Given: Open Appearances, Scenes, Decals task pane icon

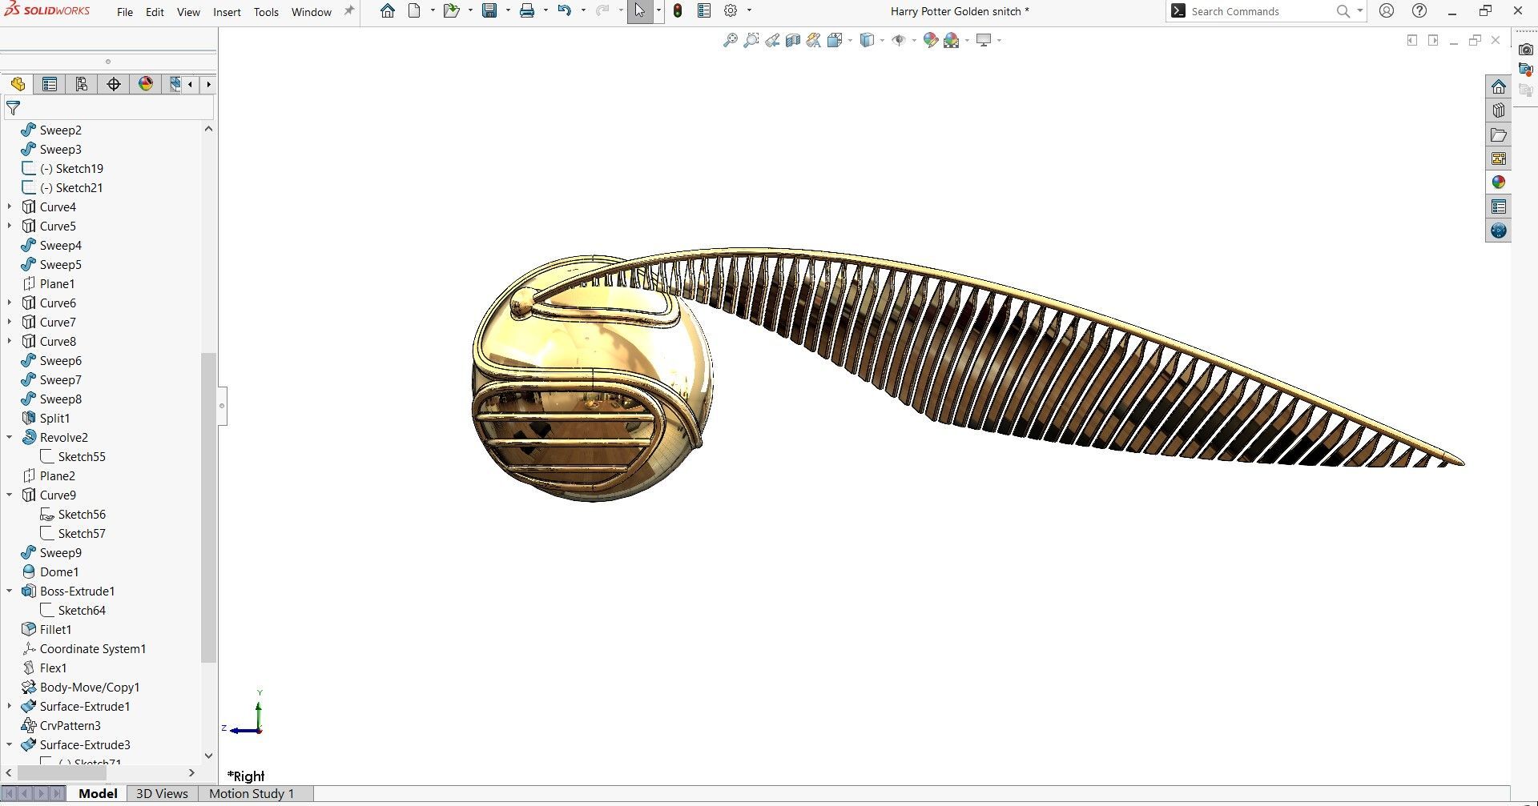Looking at the screenshot, I should [x=1499, y=182].
